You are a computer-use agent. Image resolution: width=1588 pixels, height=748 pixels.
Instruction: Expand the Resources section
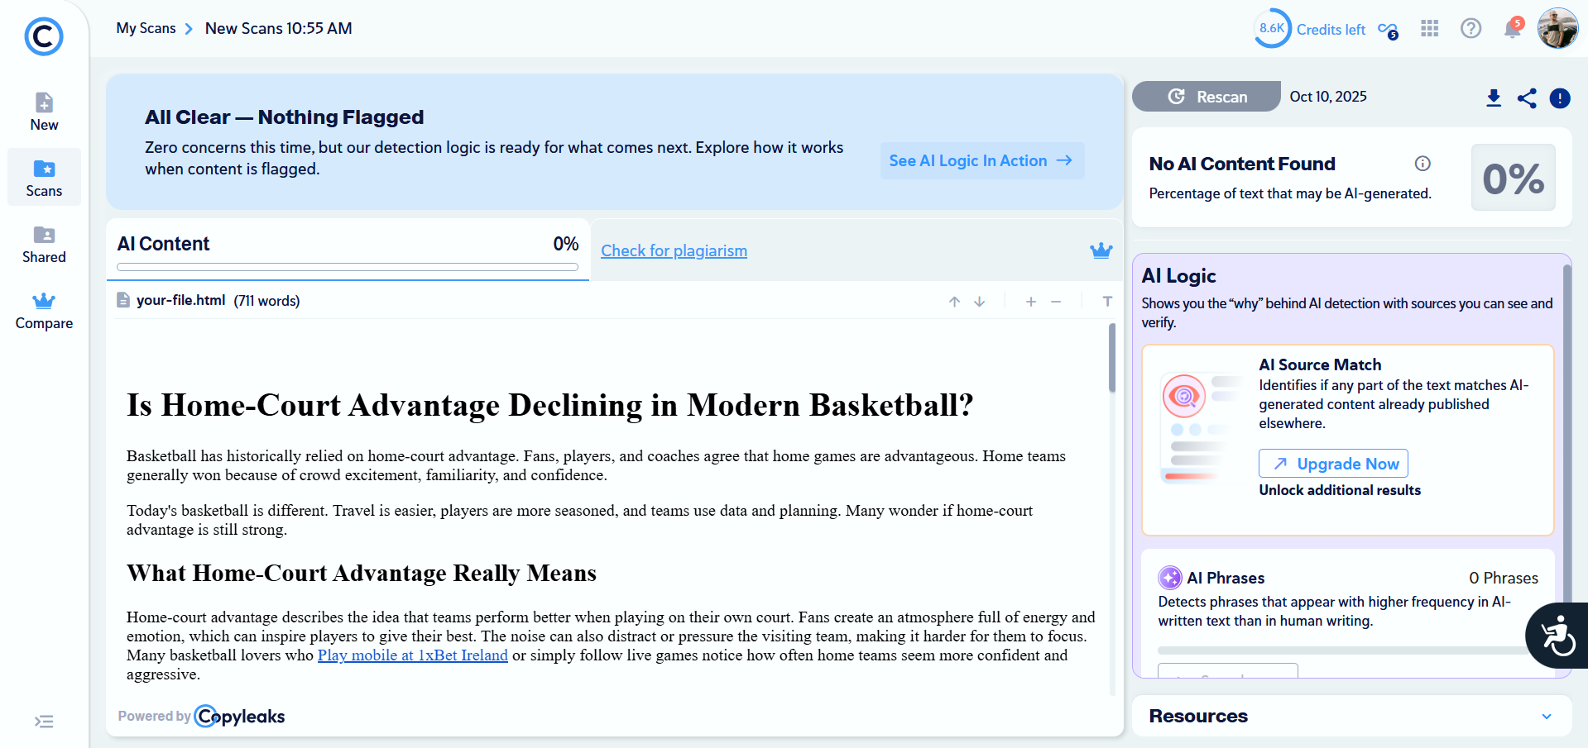[x=1546, y=717]
